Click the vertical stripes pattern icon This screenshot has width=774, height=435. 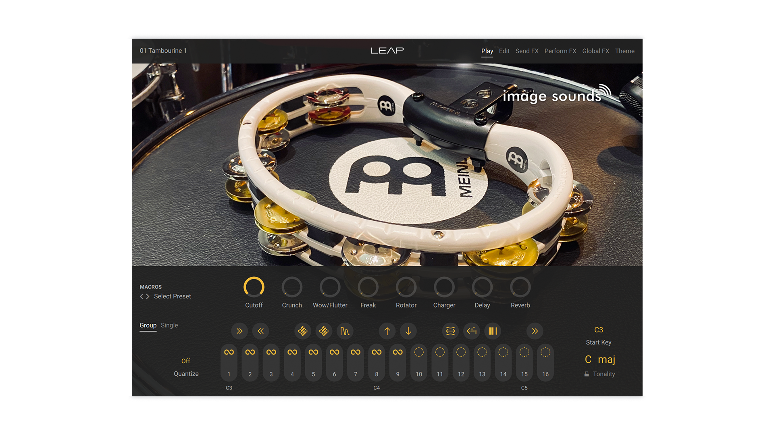coord(493,331)
